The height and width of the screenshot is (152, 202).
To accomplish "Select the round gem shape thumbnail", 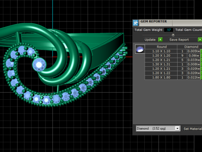I will (x=140, y=49).
